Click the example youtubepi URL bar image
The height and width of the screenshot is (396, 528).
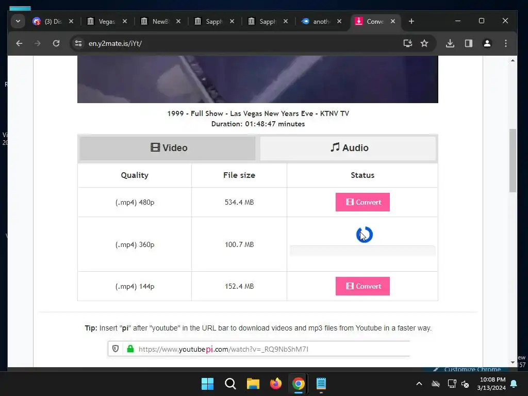259,349
